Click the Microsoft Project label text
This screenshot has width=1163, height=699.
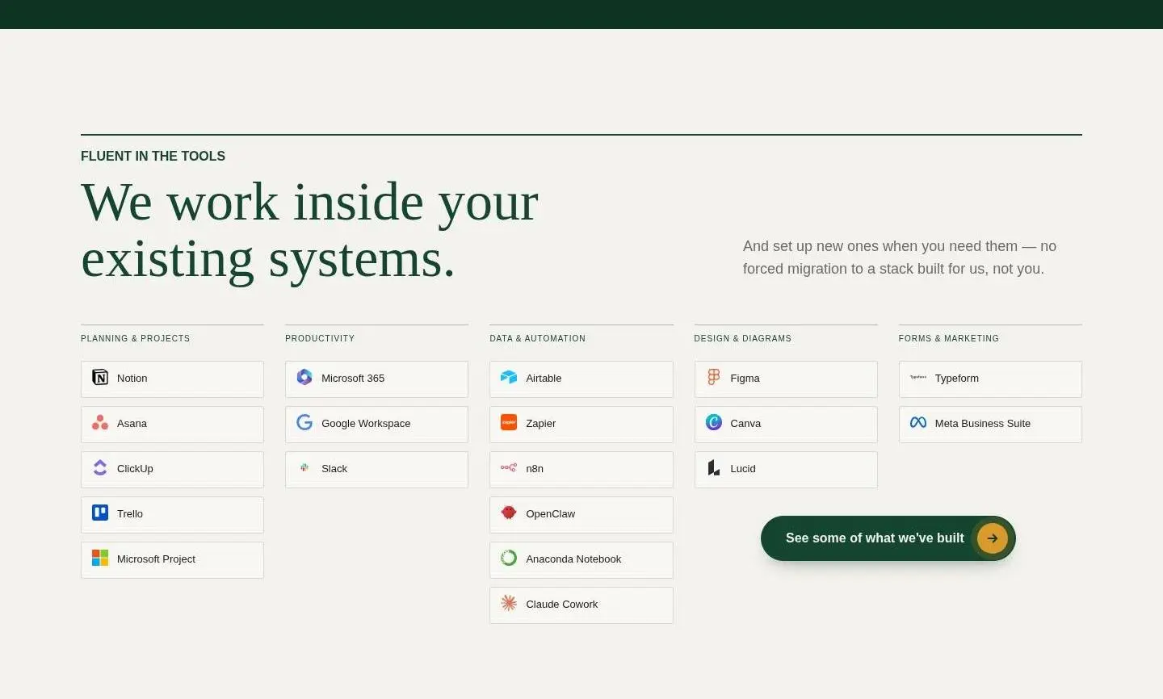tap(156, 559)
